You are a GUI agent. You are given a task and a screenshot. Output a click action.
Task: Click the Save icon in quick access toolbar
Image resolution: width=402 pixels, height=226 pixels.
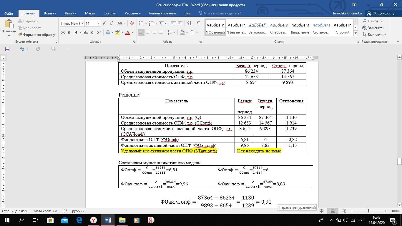[x=7, y=49]
